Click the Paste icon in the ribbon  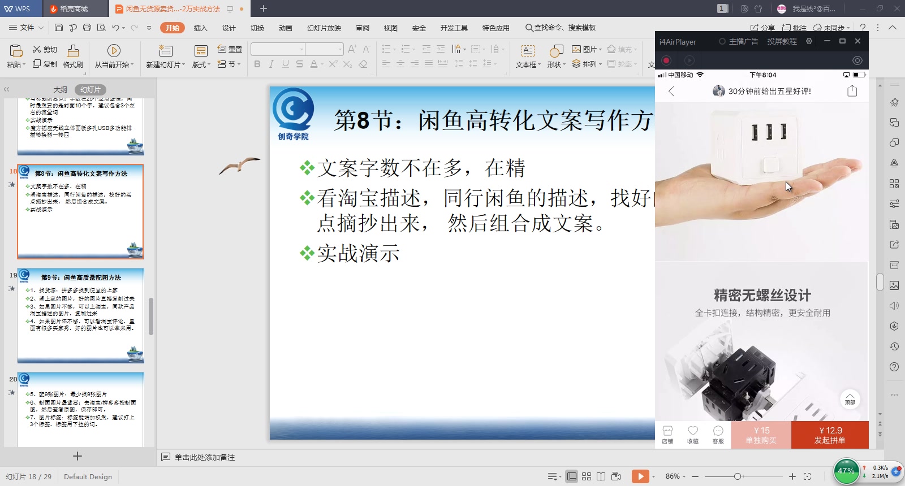(16, 51)
